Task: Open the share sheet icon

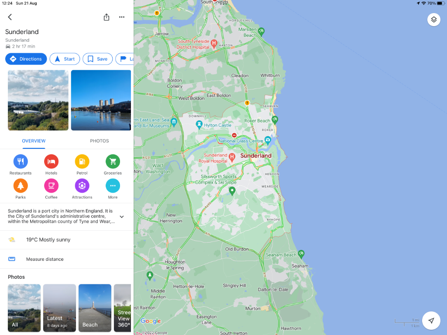Action: point(107,17)
